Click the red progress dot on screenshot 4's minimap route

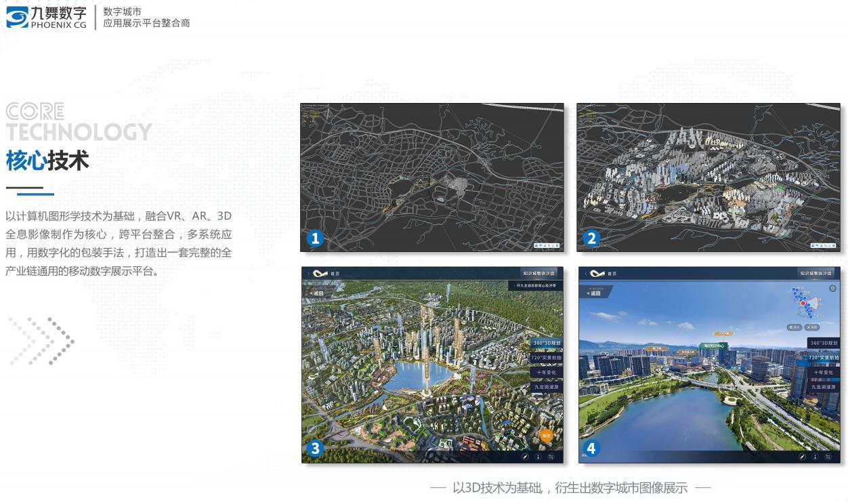pos(803,304)
